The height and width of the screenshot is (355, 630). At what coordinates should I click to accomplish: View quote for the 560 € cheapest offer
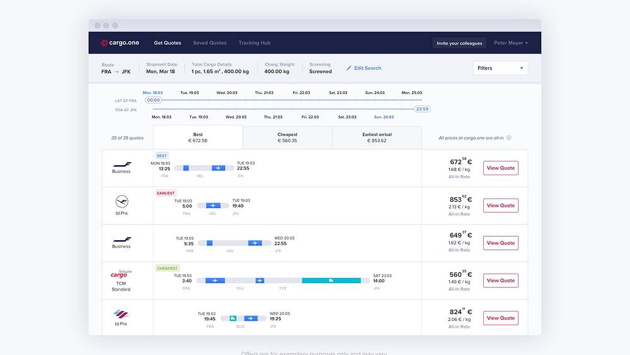point(501,281)
